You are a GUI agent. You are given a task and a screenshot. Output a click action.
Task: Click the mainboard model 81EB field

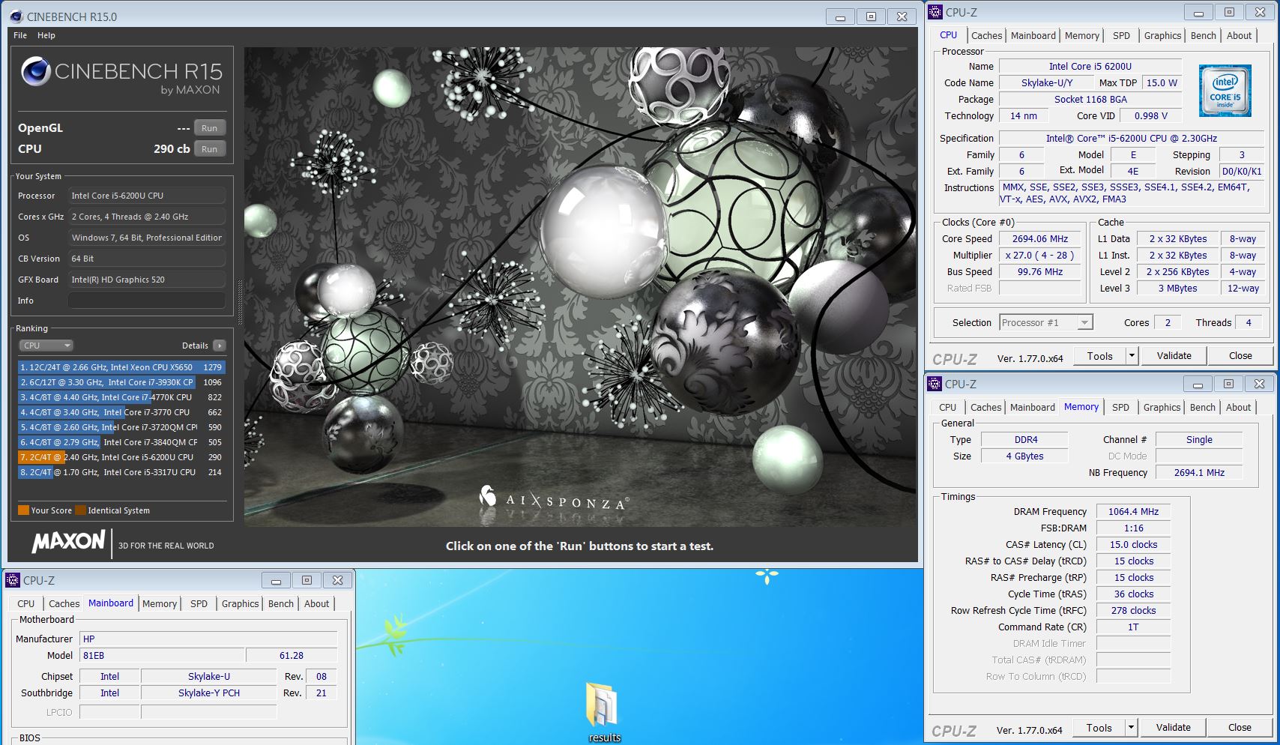163,656
